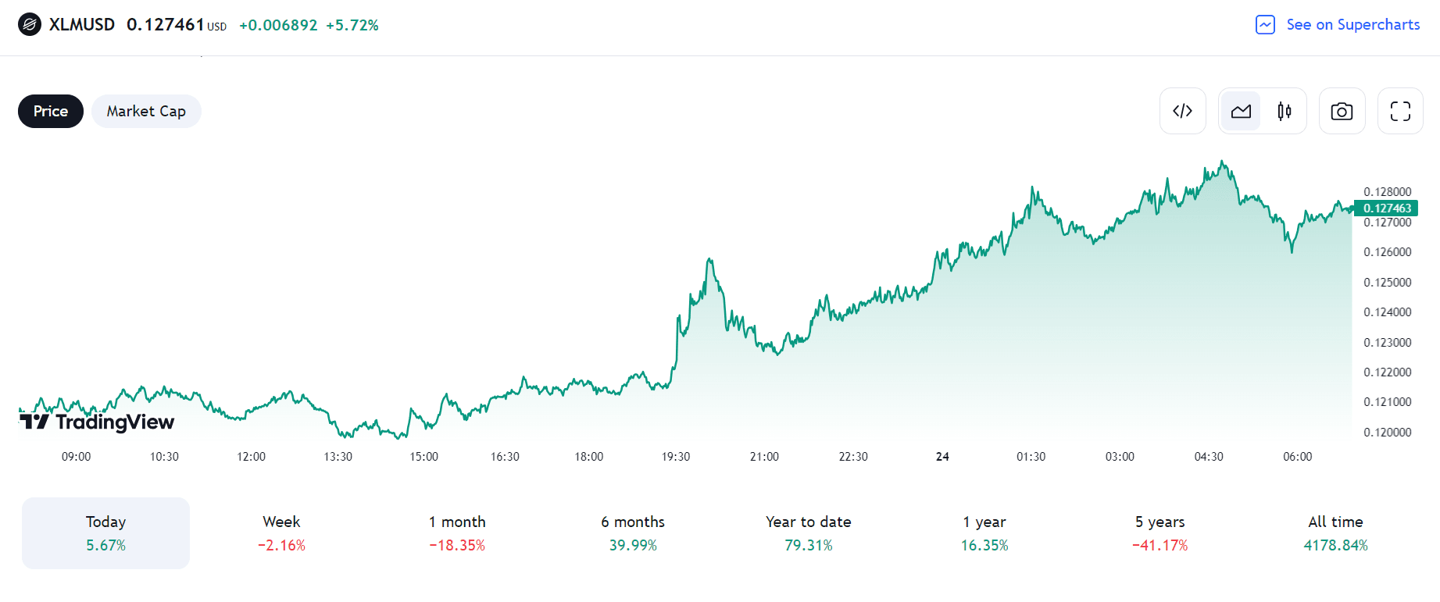
Task: Click the embed code icon
Action: tap(1182, 111)
